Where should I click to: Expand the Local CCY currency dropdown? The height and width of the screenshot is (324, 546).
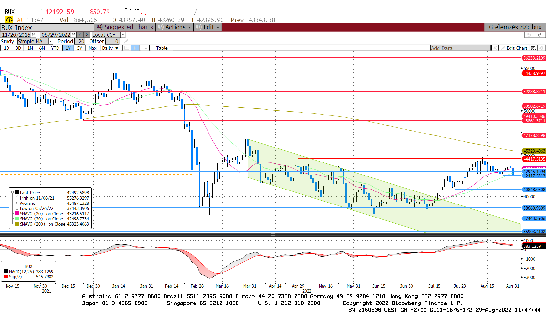point(123,35)
